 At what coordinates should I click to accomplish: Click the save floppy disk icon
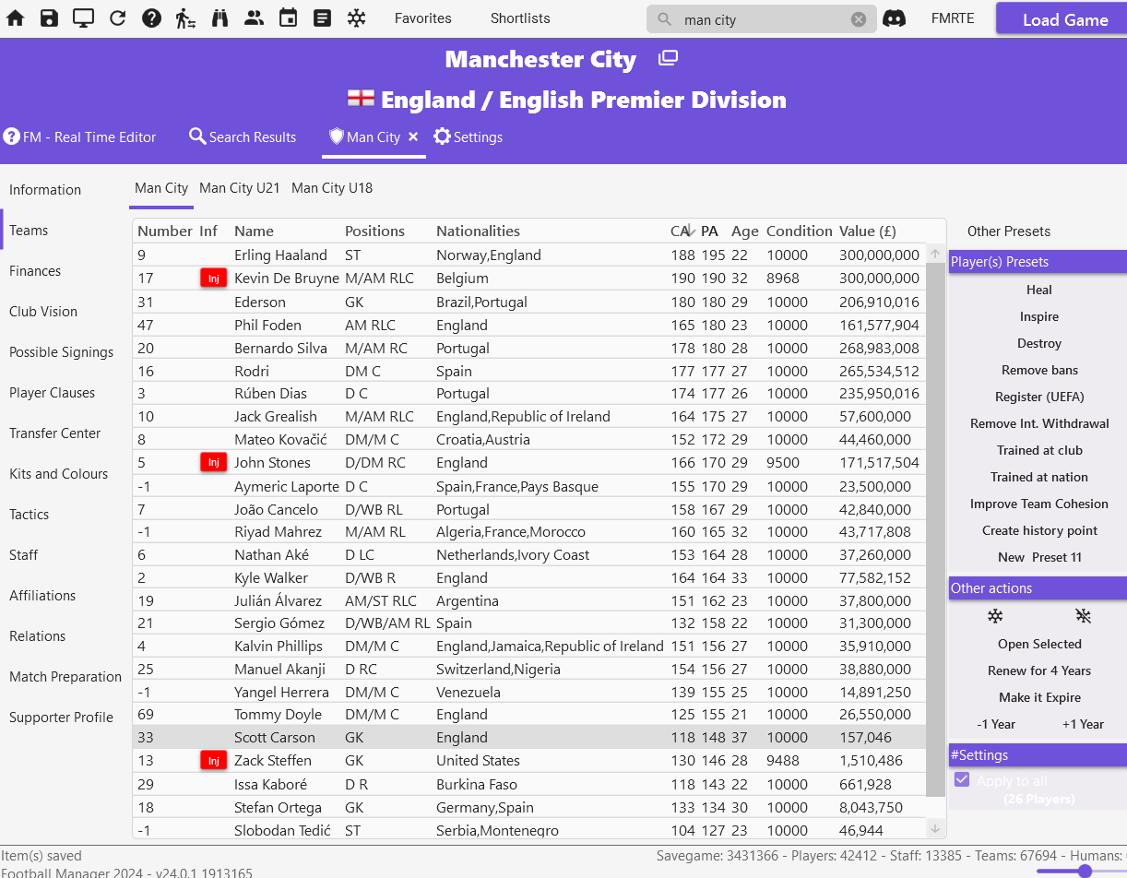(49, 18)
